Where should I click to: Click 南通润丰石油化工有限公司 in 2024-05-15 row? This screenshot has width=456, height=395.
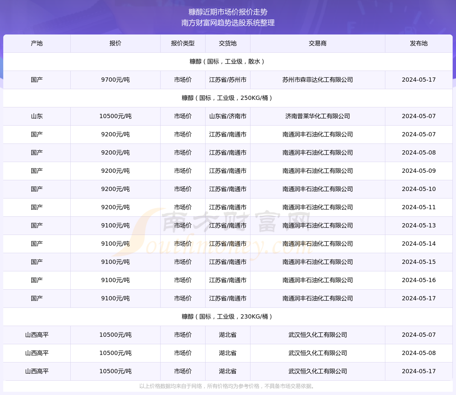(x=318, y=262)
